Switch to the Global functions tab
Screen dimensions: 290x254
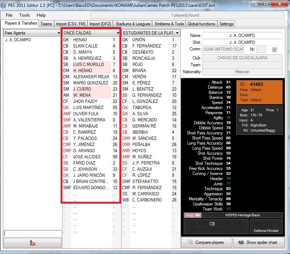click(201, 24)
